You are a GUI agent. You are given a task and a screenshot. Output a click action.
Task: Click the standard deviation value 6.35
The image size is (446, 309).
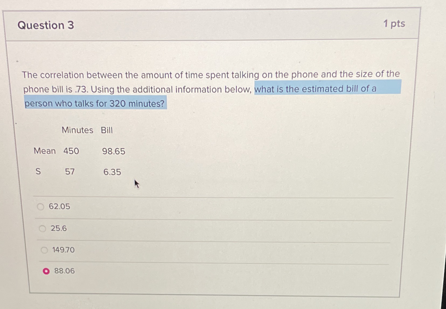tap(112, 172)
